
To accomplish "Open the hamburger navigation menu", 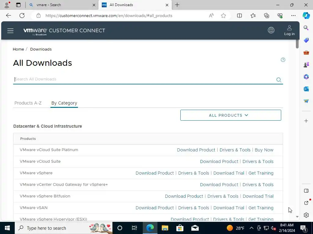I will pyautogui.click(x=10, y=31).
